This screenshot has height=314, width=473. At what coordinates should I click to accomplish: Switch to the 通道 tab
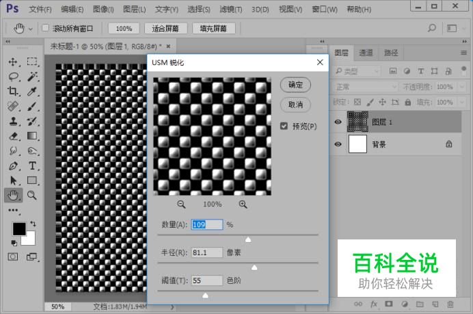[x=366, y=53]
